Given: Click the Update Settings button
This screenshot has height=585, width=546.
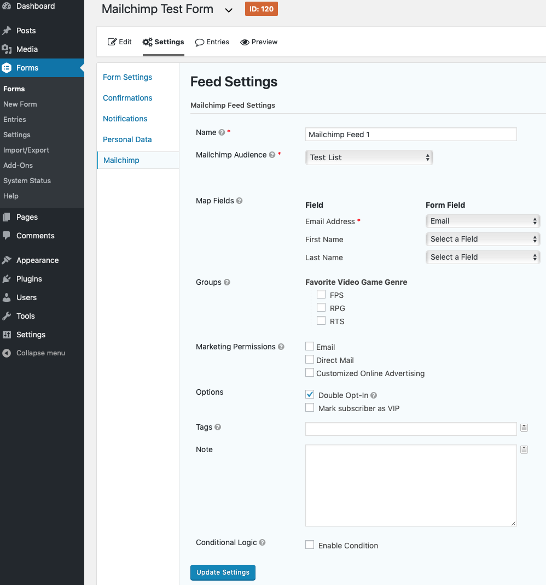Looking at the screenshot, I should tap(223, 572).
